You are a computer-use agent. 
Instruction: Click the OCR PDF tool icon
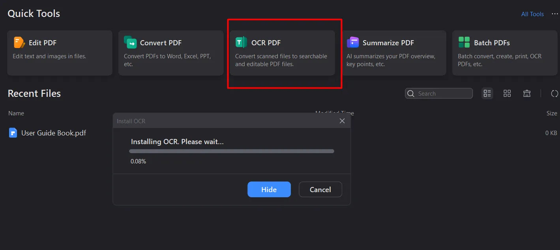[x=241, y=43]
